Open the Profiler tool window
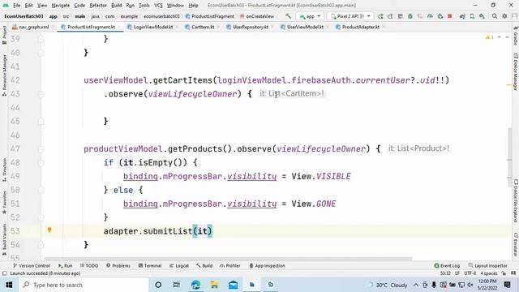This screenshot has width=519, height=292. (x=229, y=265)
